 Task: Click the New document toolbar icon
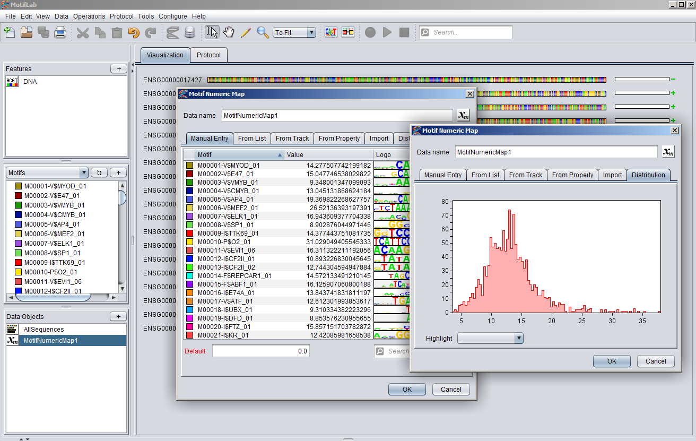[x=10, y=32]
